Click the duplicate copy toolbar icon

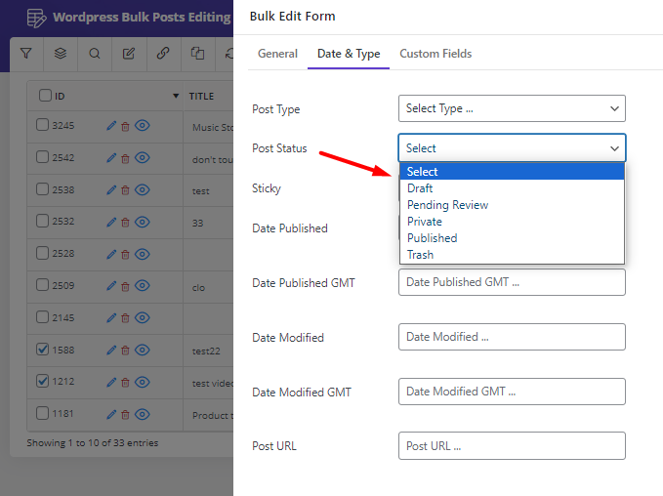197,54
